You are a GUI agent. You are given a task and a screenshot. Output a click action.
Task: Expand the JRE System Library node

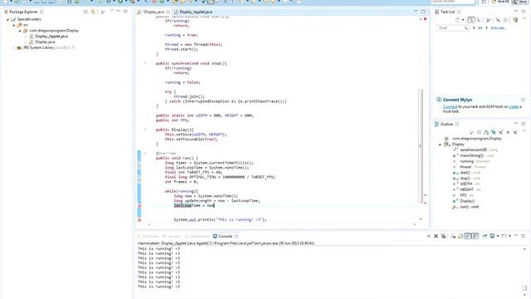pyautogui.click(x=14, y=48)
